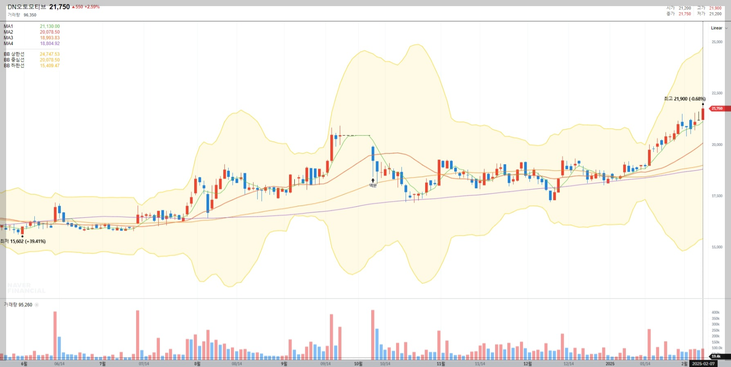Image resolution: width=731 pixels, height=367 pixels.
Task: Click the 15,000 price axis label
Action: [x=717, y=247]
